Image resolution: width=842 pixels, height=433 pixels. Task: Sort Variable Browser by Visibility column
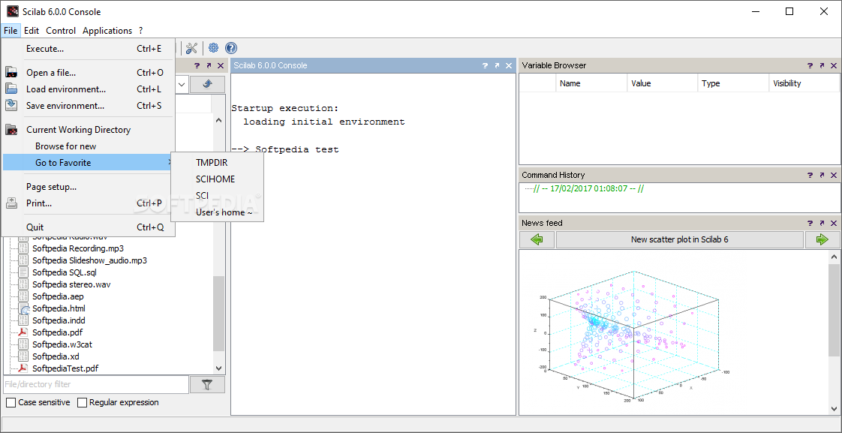[x=804, y=83]
